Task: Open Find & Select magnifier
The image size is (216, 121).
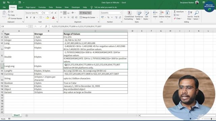Action: coord(196,15)
